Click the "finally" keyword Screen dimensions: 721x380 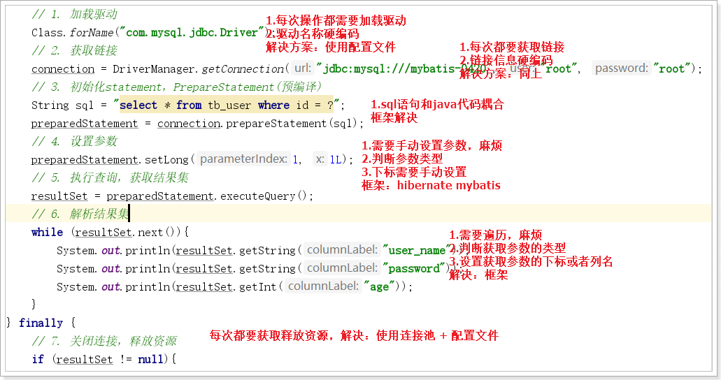tap(41, 323)
